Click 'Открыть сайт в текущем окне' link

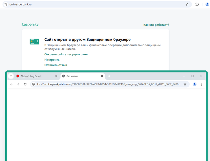pos(66,54)
